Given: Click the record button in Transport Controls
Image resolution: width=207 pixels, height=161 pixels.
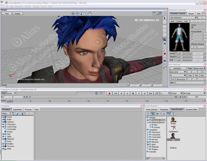Looking at the screenshot, I should pyautogui.click(x=109, y=93).
